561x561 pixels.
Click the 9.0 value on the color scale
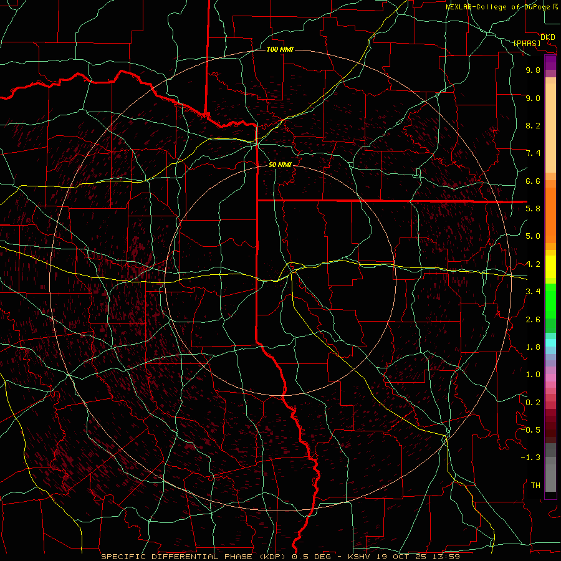pos(533,98)
